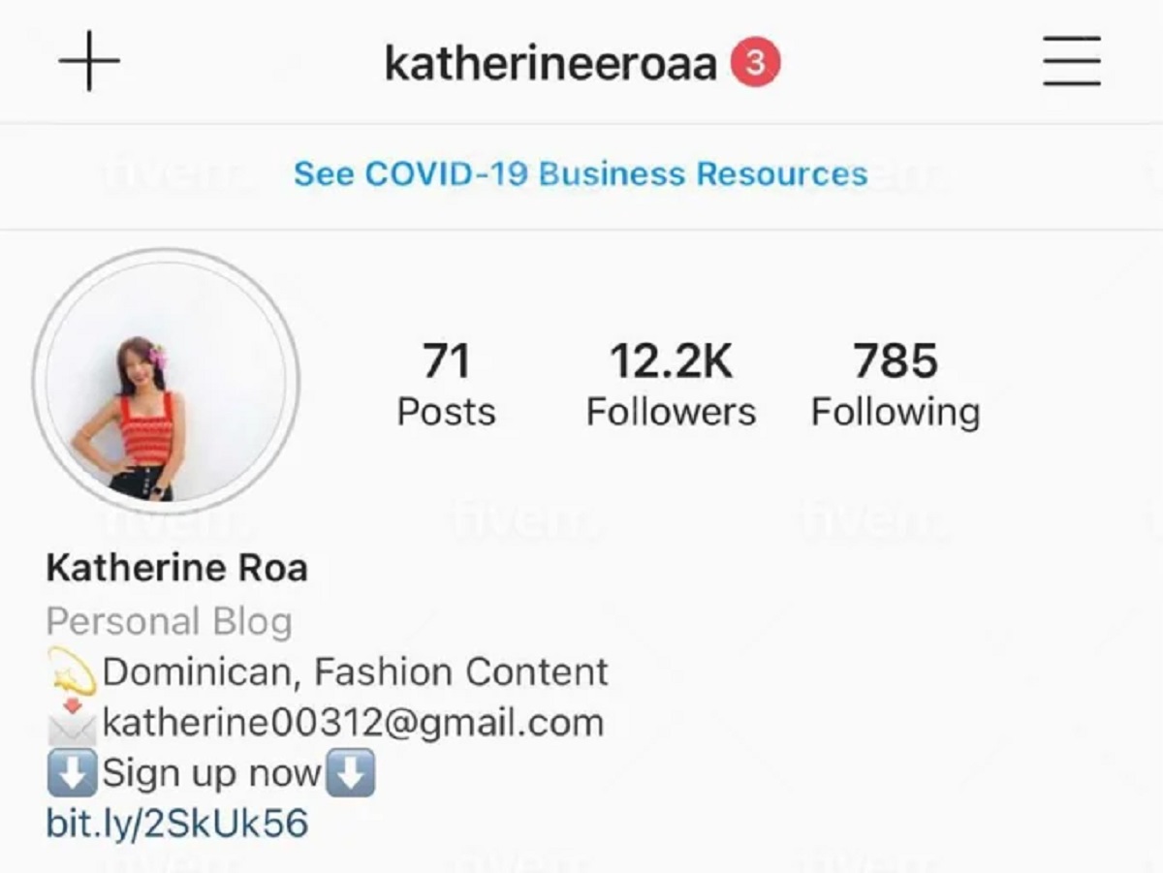Click the down arrow emoji before Sign up now

coord(72,774)
